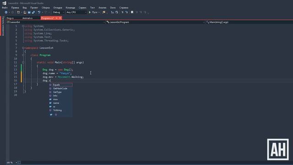The image size is (293, 165).
Task: Click the comment selection toolbar icon
Action: coord(122,12)
